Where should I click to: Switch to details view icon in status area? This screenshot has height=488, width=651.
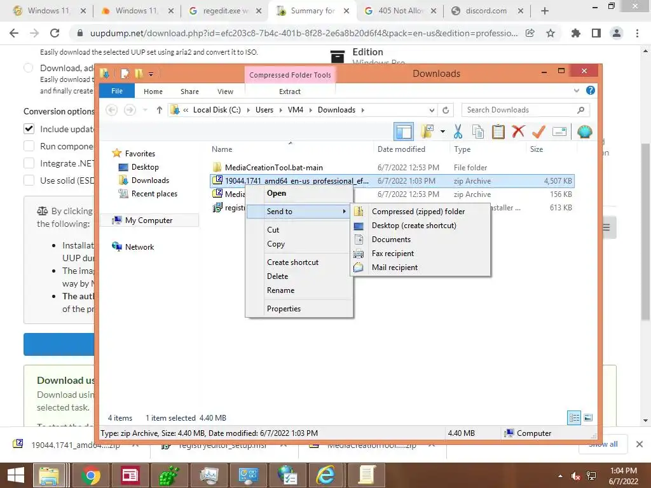574,417
